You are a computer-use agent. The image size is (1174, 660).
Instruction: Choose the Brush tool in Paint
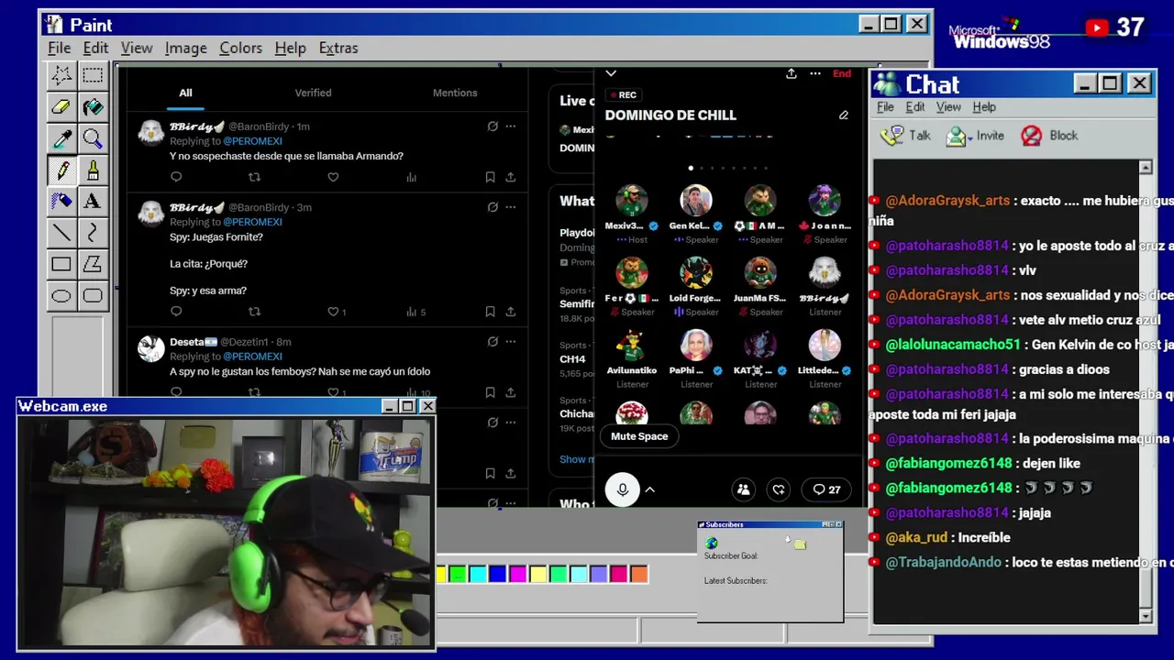coord(93,170)
